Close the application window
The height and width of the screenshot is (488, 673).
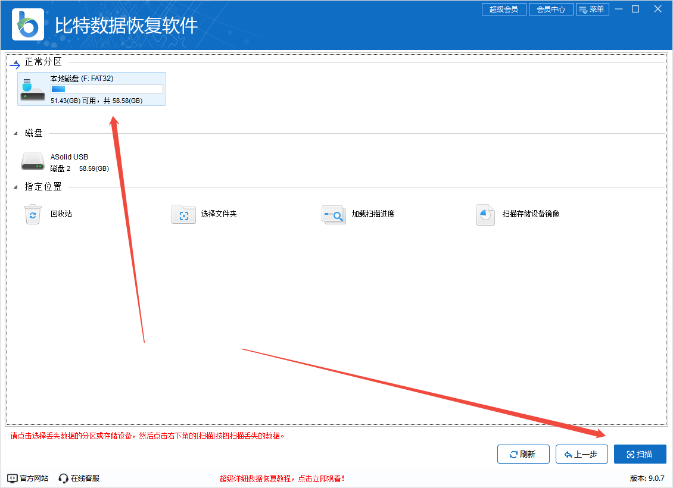[658, 9]
